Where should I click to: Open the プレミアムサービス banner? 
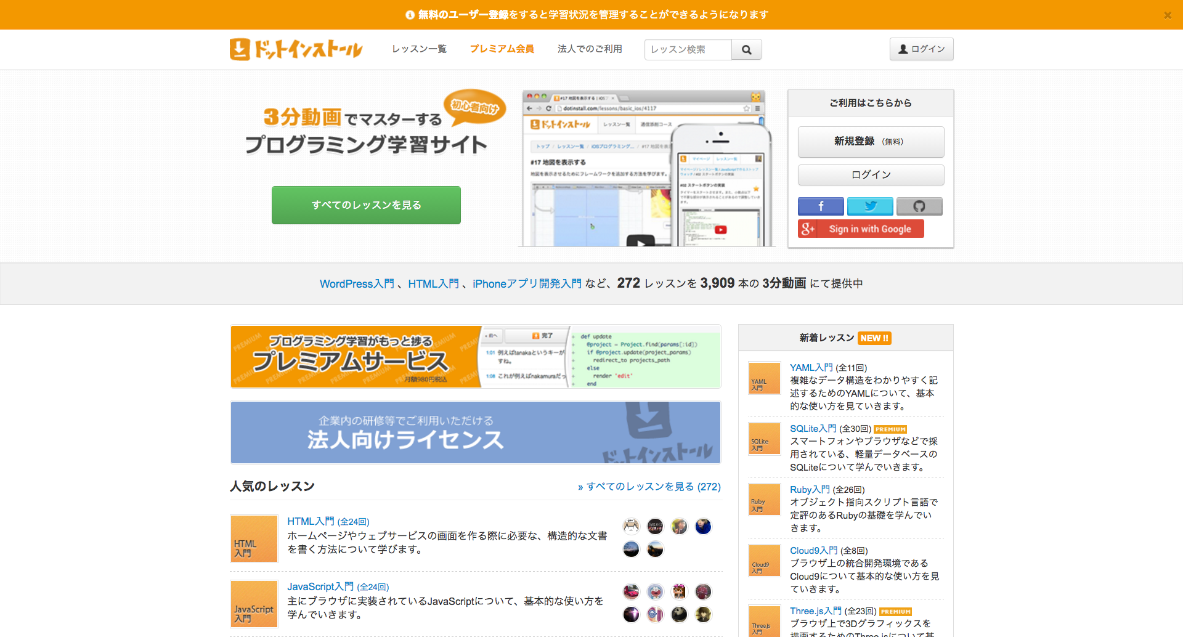tap(476, 357)
